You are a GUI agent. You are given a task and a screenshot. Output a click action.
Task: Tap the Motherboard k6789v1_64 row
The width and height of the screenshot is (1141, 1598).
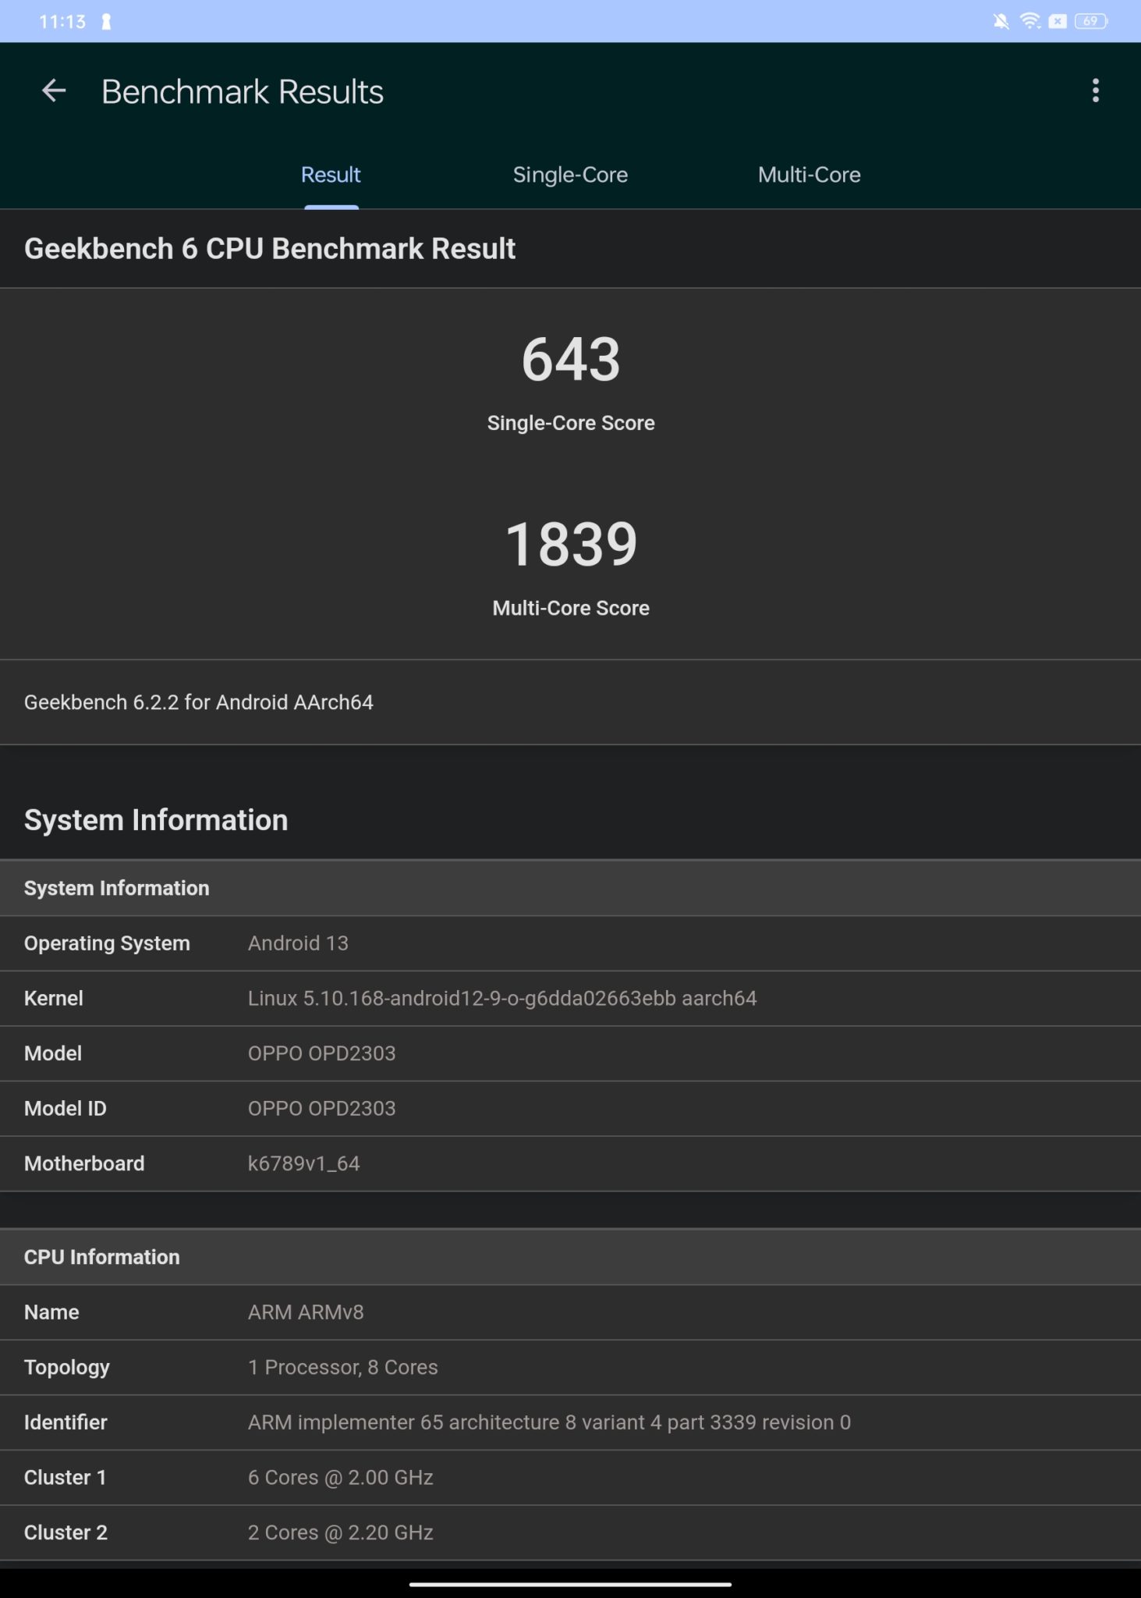[570, 1163]
